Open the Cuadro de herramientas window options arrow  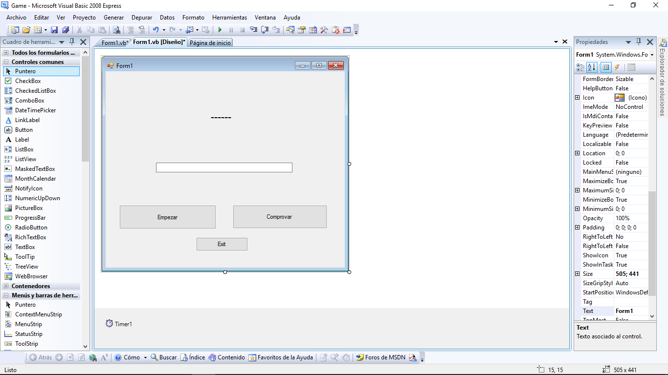(62, 42)
